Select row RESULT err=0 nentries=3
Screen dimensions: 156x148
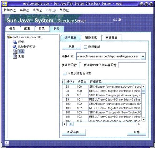[102, 91]
